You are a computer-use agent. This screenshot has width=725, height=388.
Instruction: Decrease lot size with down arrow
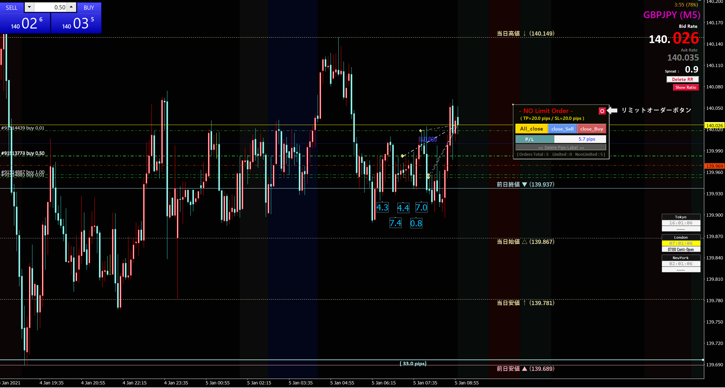[29, 7]
